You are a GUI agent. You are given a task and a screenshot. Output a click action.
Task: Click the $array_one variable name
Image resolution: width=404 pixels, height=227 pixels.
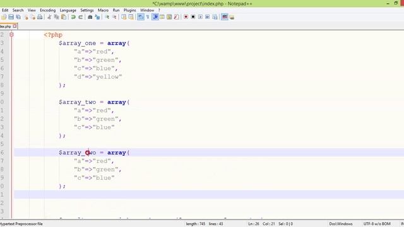point(77,44)
